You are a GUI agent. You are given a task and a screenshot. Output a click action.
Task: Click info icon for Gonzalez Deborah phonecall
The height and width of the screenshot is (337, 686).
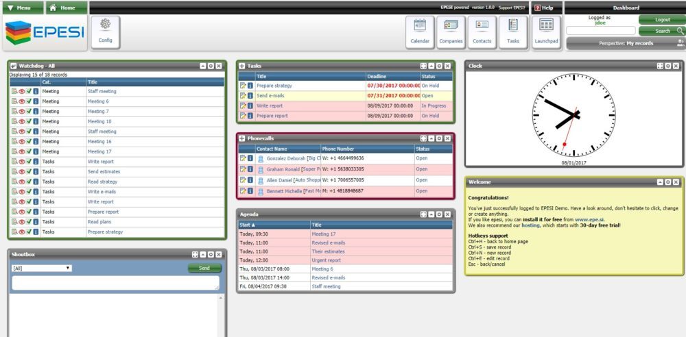[250, 158]
